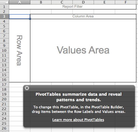138x132 pixels.
Task: Select row 8 header
Action: (5, 41)
